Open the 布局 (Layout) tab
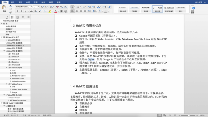Image resolution: width=208 pixels, height=117 pixels. (x=28, y=2)
